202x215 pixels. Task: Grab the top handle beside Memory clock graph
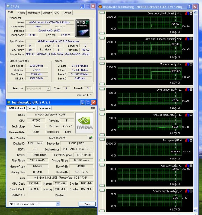pyautogui.click(x=102, y=64)
